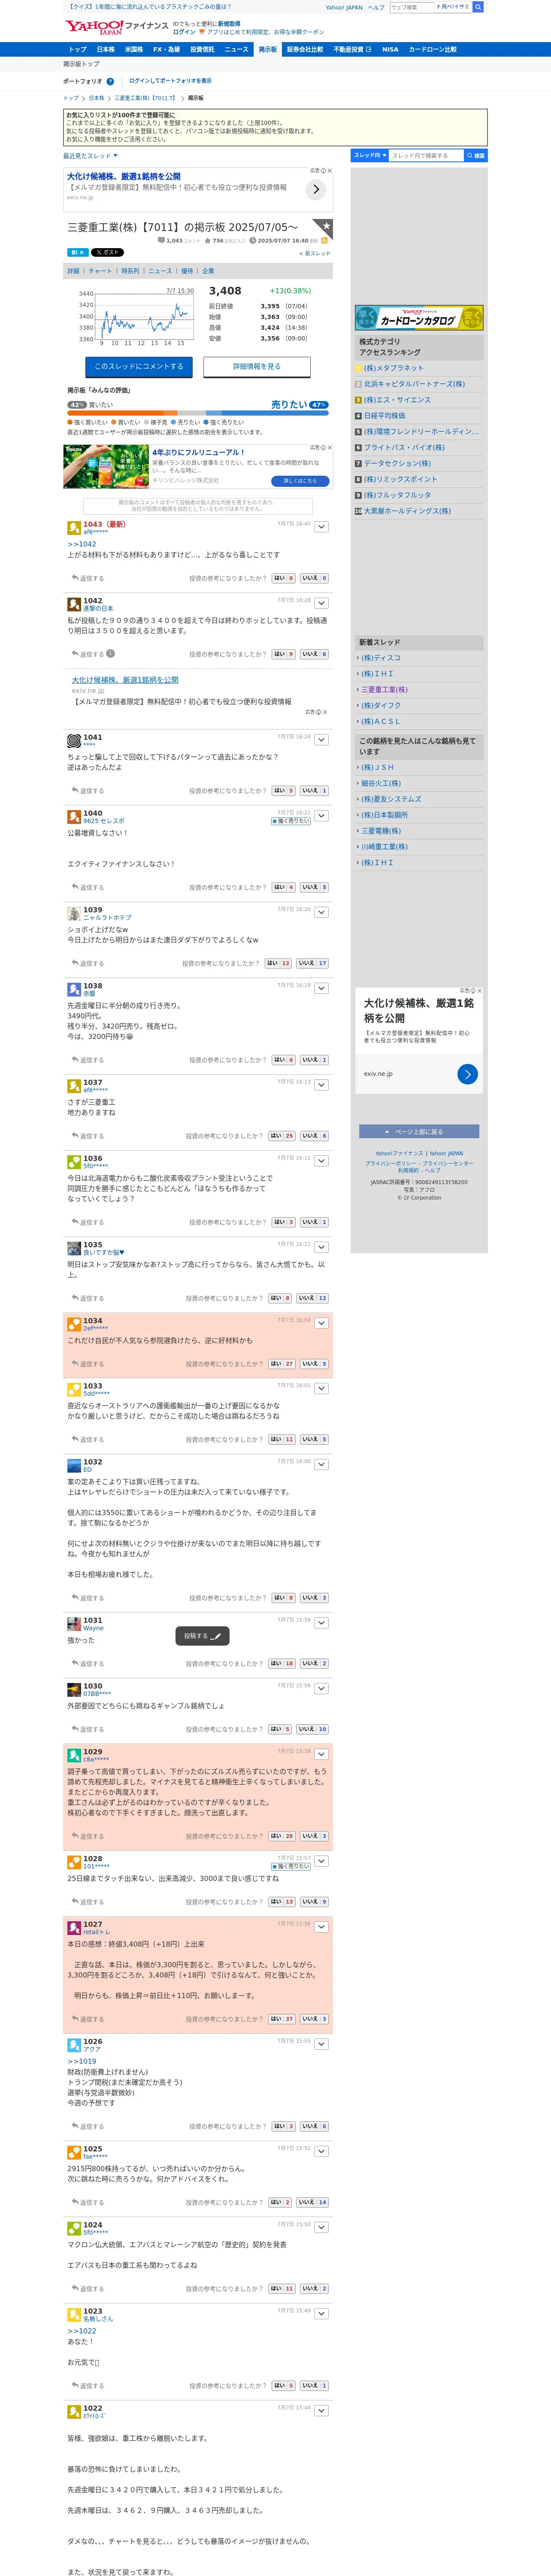Open 投資信託 tab in main nav
Image resolution: width=551 pixels, height=2576 pixels.
click(x=202, y=49)
